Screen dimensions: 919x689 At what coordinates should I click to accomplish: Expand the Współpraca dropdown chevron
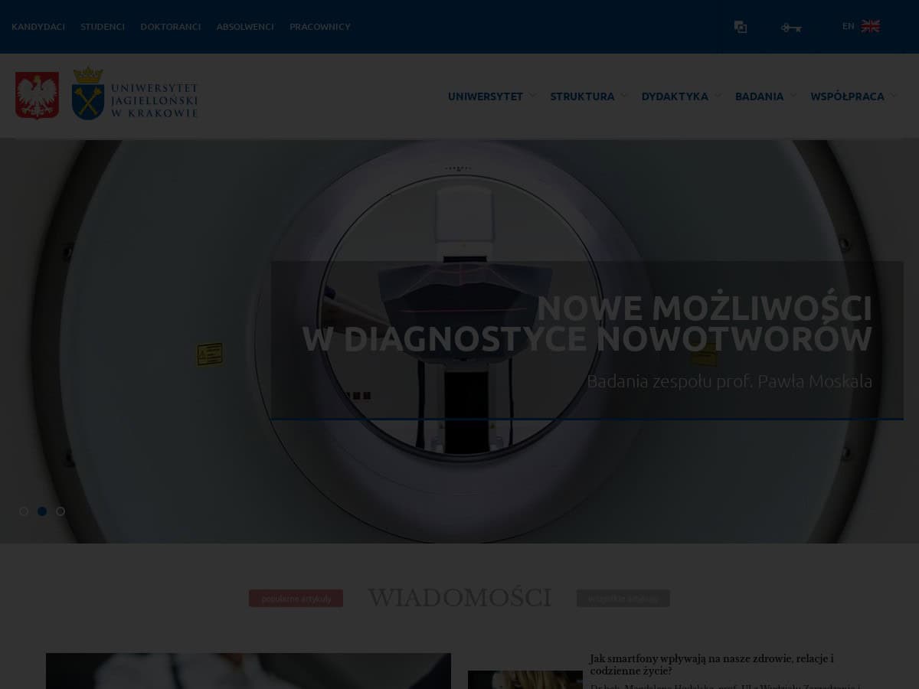894,96
